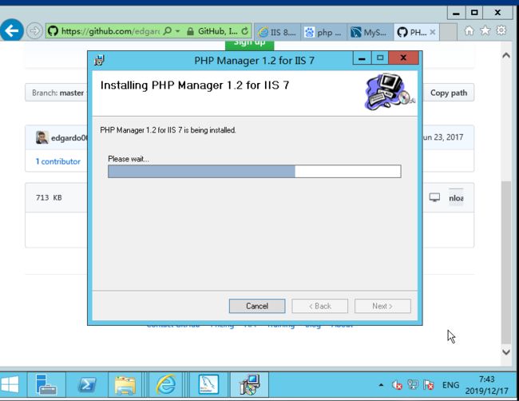Minimize the Internet Explorer window
The width and height of the screenshot is (519, 401).
click(456, 13)
